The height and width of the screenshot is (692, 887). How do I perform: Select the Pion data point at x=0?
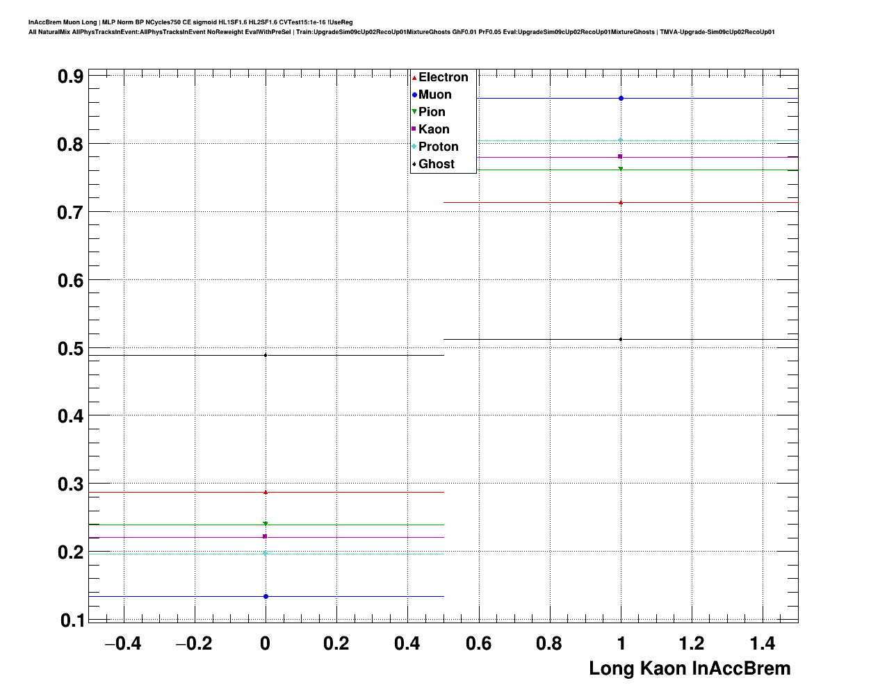pos(266,524)
